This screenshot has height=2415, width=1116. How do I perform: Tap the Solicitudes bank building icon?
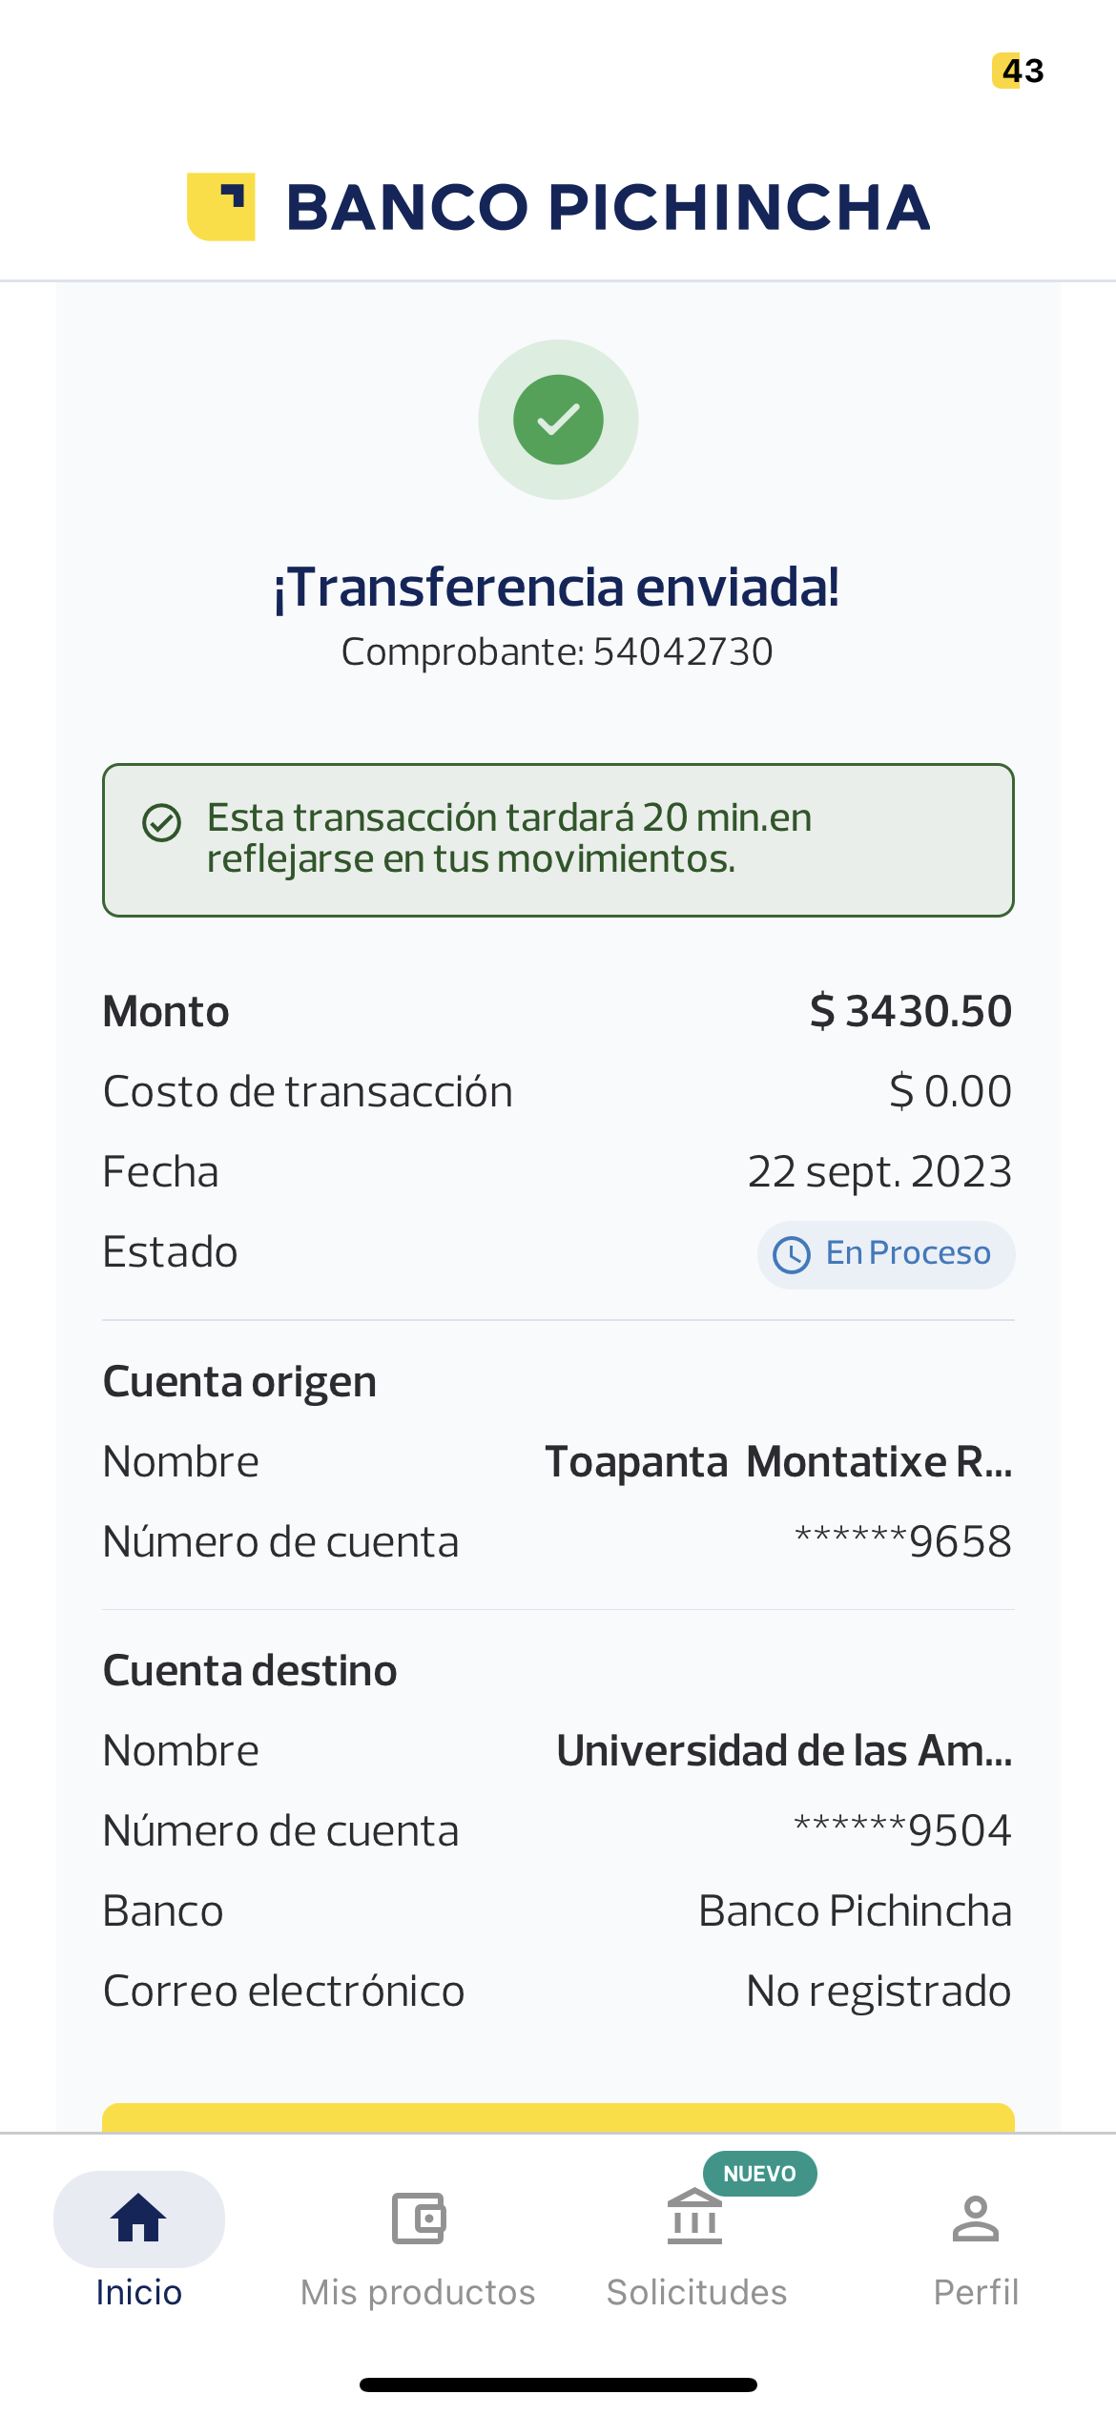coord(694,2218)
